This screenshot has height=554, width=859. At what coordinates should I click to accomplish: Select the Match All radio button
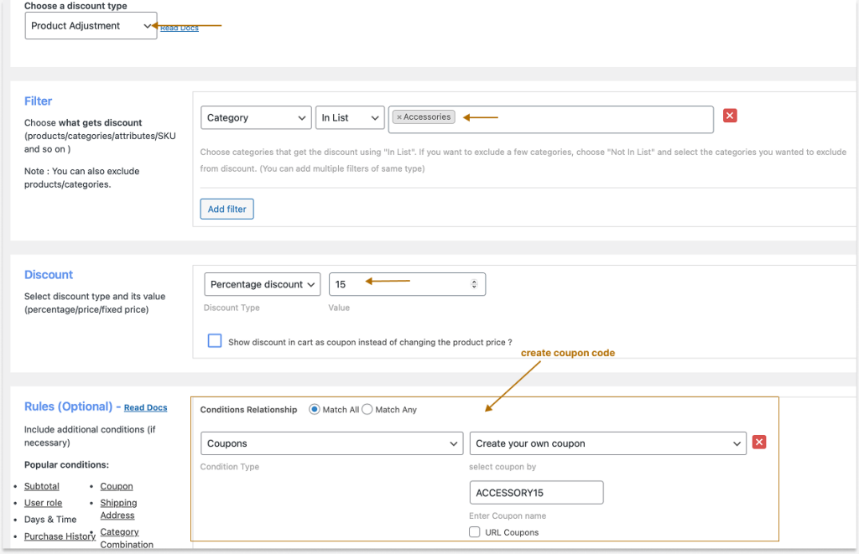click(315, 410)
